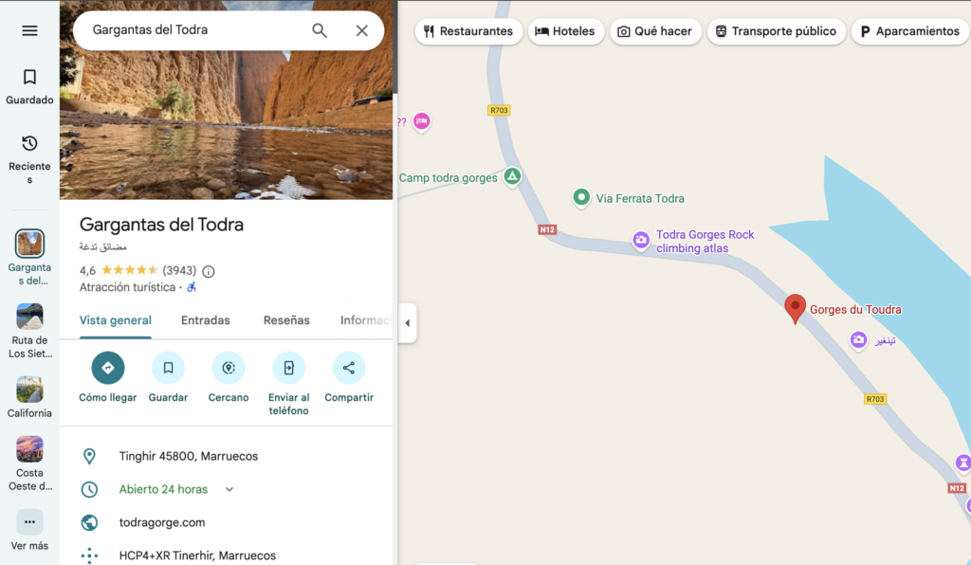Click the search magnifier icon
Image resolution: width=971 pixels, height=565 pixels.
pyautogui.click(x=320, y=30)
